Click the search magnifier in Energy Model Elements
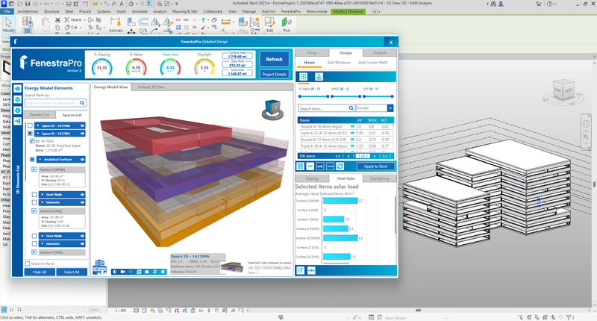Screen dimensions: 597x321 coord(82,103)
